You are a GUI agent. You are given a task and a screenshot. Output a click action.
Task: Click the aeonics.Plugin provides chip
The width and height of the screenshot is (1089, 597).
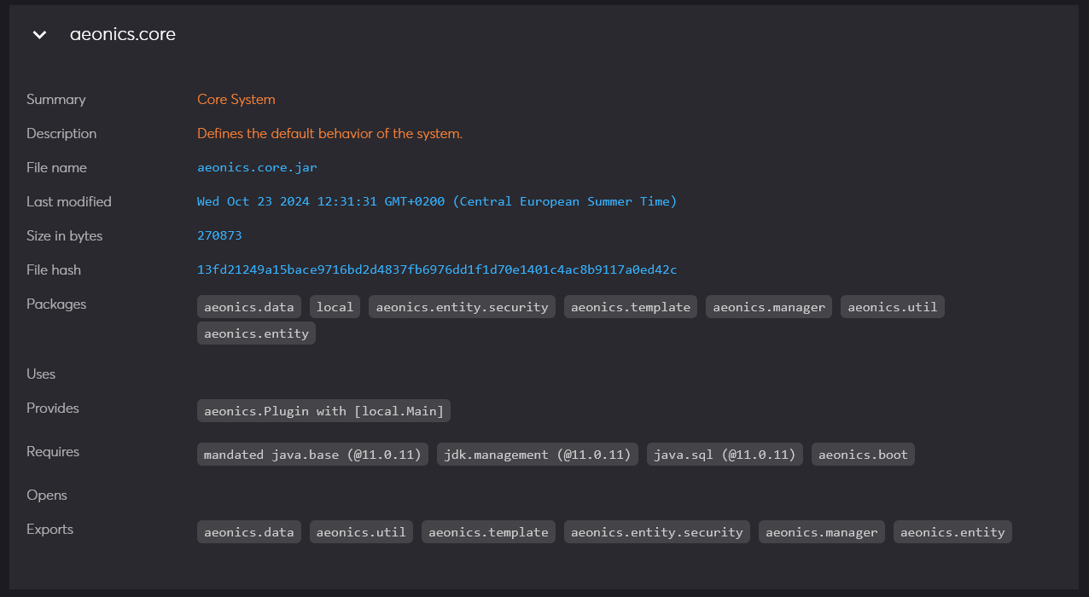[x=323, y=410]
